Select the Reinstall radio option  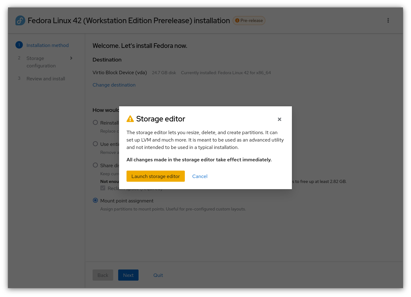tap(95, 122)
